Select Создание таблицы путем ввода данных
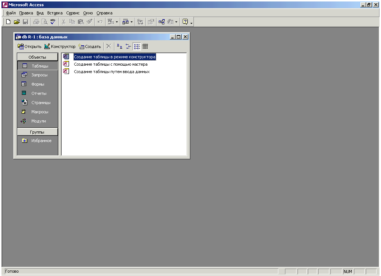 [112, 72]
